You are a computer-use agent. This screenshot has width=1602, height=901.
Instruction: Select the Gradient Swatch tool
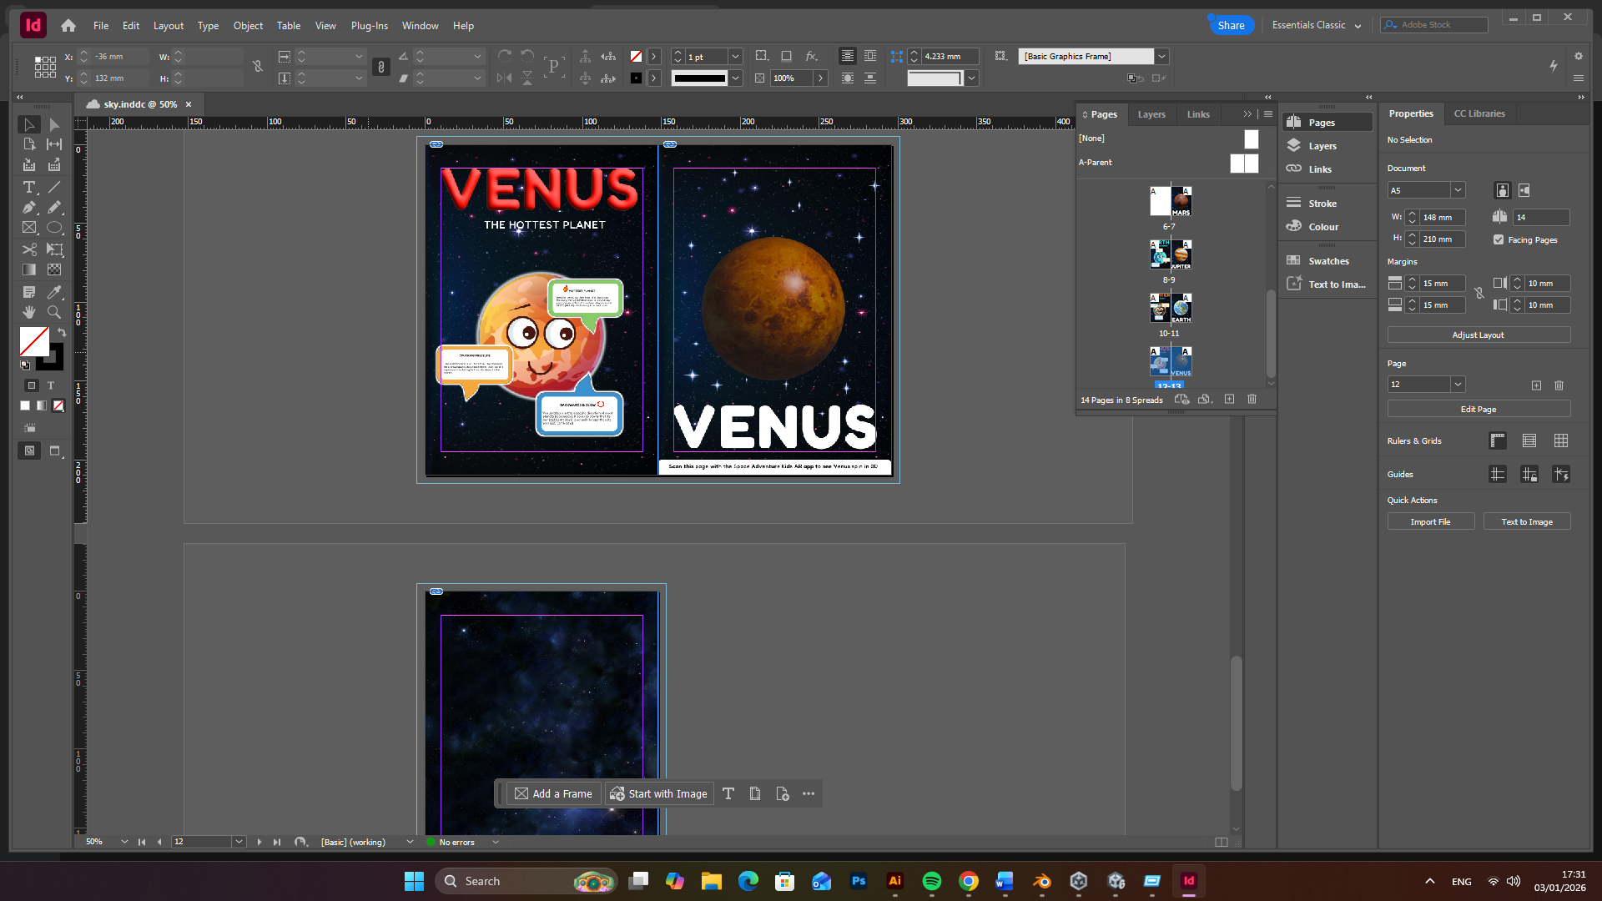29,269
